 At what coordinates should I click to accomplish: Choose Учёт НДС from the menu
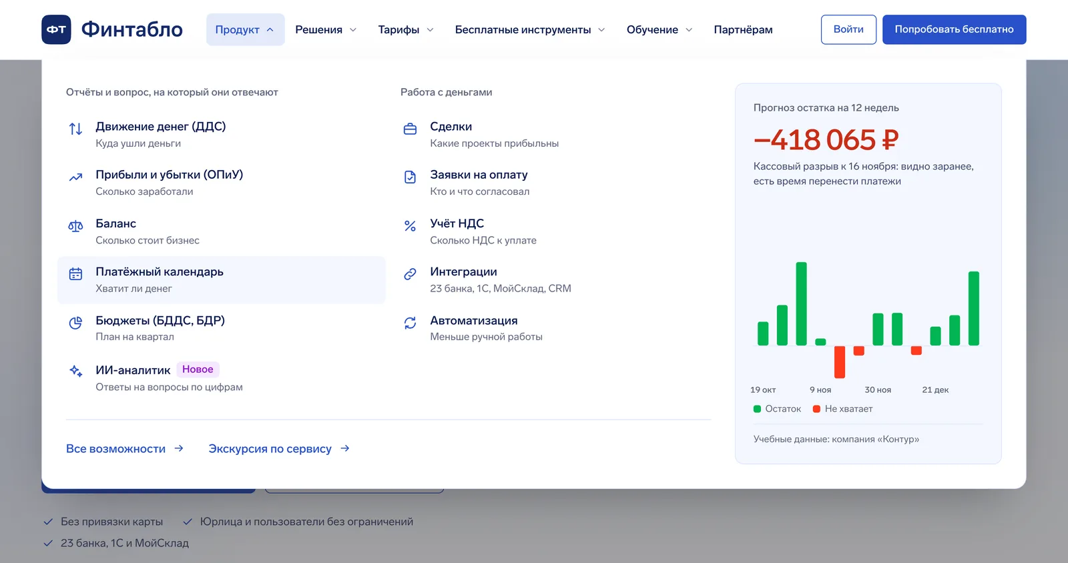[x=556, y=231]
